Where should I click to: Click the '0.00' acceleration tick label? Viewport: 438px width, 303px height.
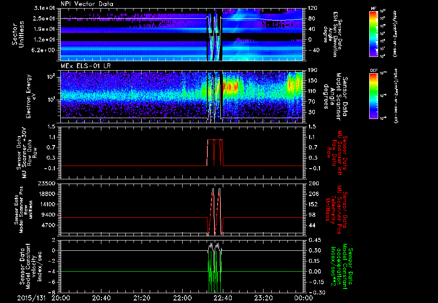pos(314,271)
